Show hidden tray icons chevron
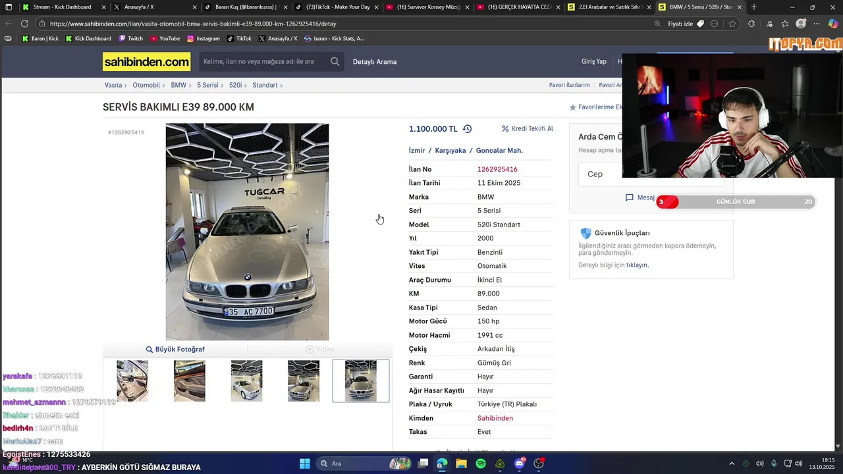The image size is (843, 474). [732, 463]
